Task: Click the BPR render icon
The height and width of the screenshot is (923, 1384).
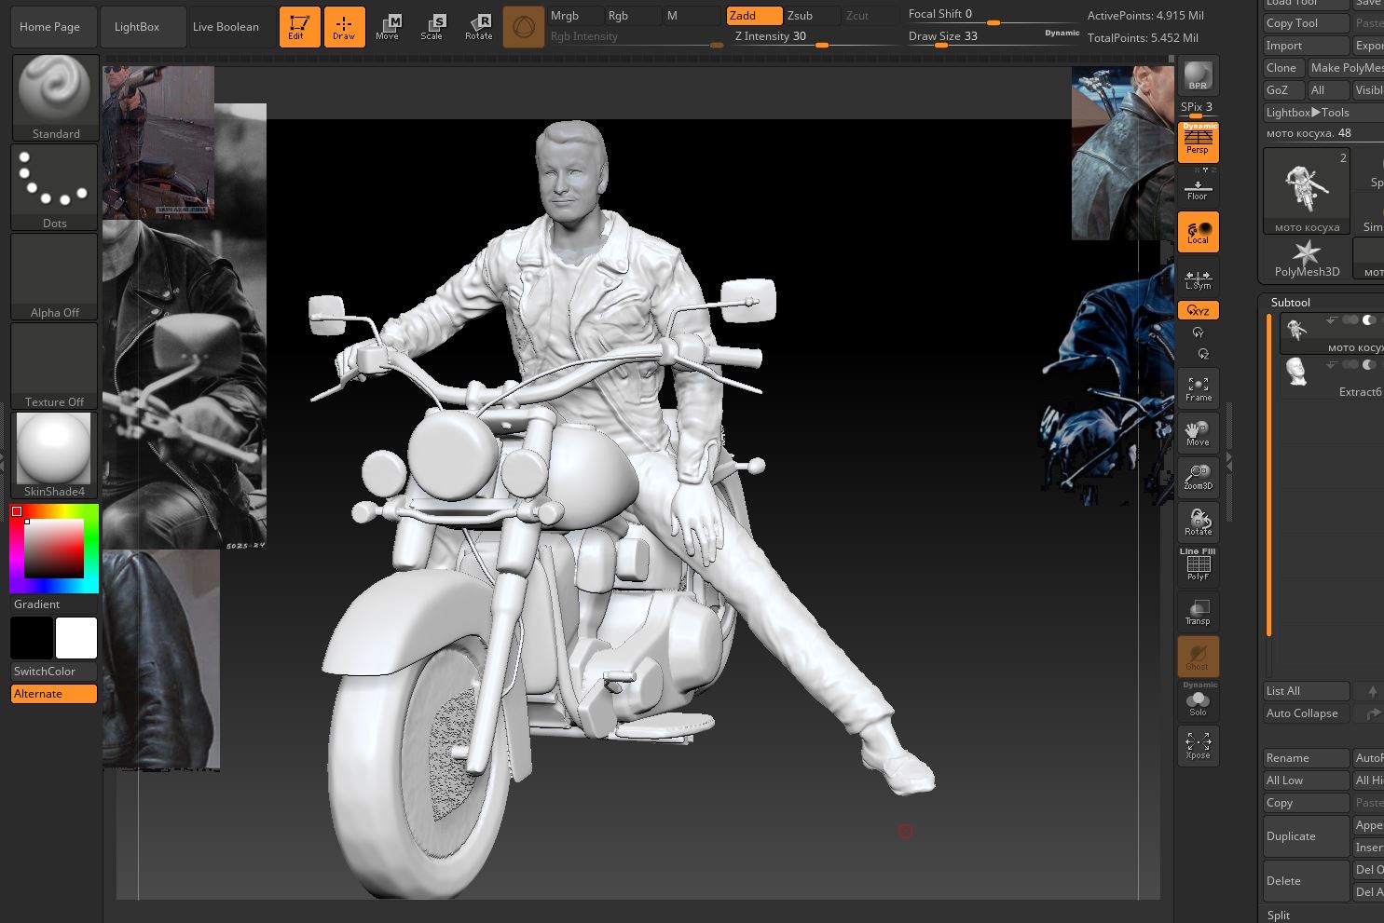Action: pos(1198,75)
